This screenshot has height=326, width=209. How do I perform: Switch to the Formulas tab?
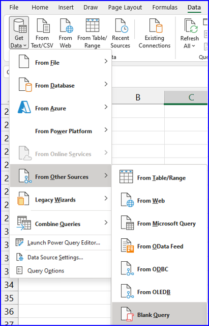(165, 8)
